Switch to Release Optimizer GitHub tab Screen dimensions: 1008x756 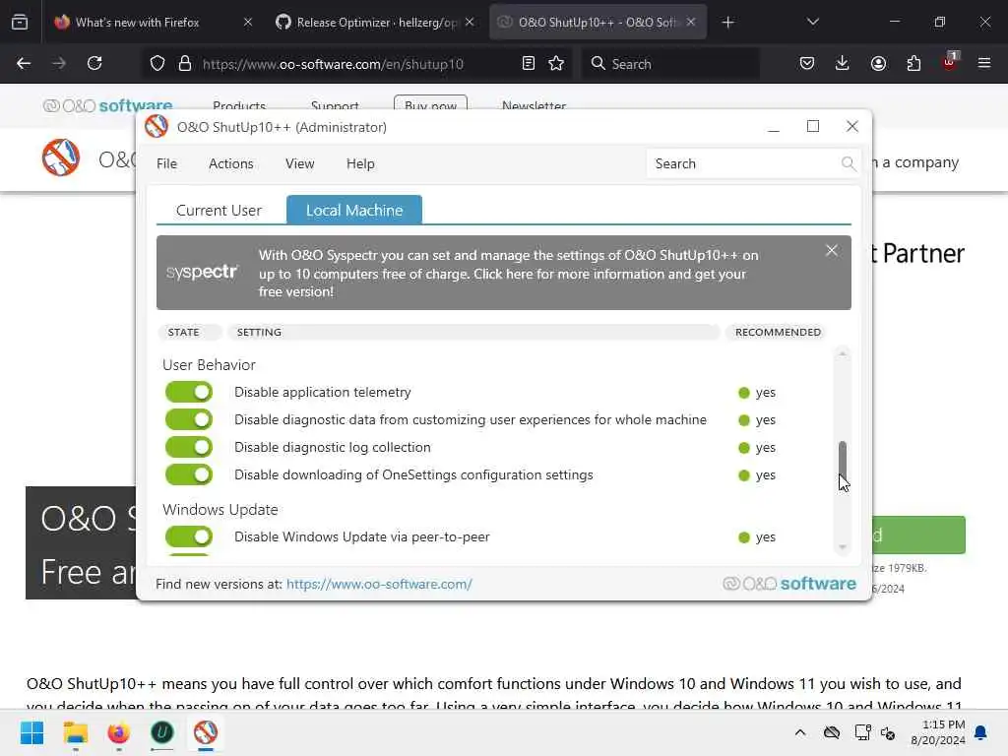tap(375, 22)
